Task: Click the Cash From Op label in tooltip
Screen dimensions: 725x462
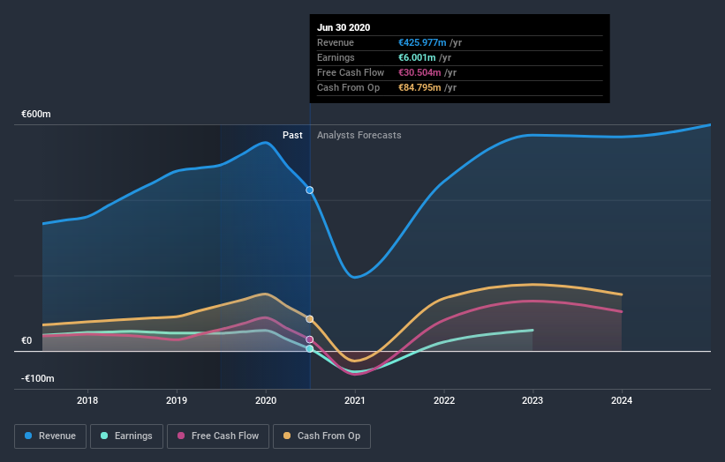Action: (349, 87)
